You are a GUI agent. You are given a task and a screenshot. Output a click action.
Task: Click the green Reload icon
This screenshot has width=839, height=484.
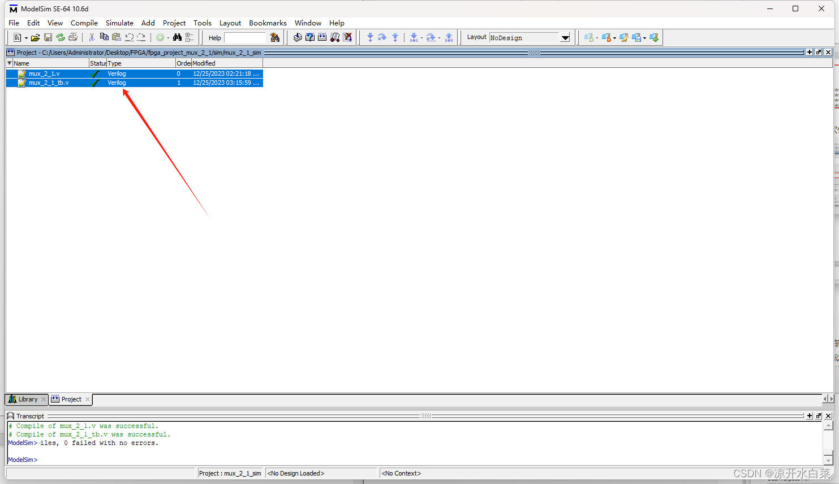(61, 38)
